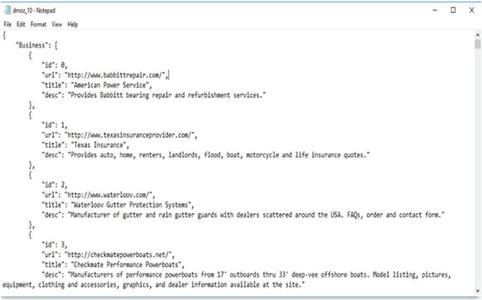Click the babbittrepair.com url line
This screenshot has height=300, width=482.
click(105, 75)
